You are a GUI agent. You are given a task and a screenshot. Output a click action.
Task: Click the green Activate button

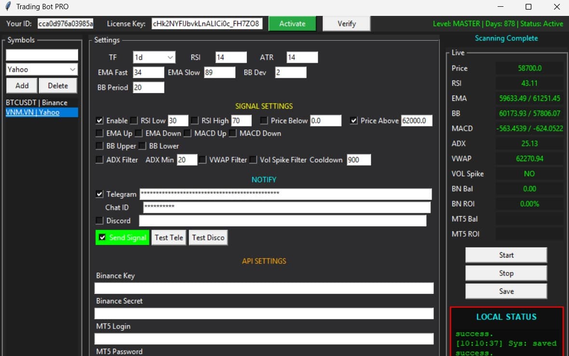[x=293, y=24]
